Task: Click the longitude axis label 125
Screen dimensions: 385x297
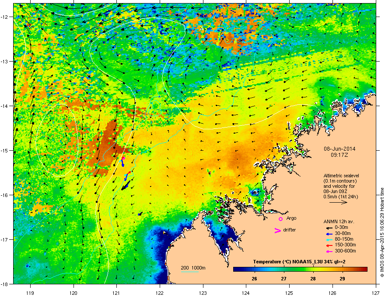Action: [289, 293]
